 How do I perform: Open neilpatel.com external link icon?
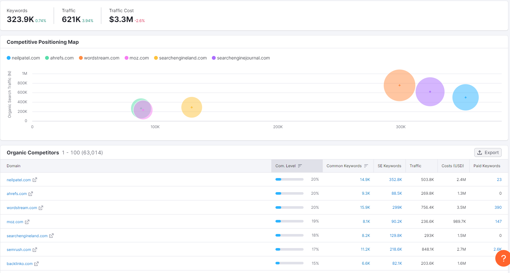coord(35,180)
